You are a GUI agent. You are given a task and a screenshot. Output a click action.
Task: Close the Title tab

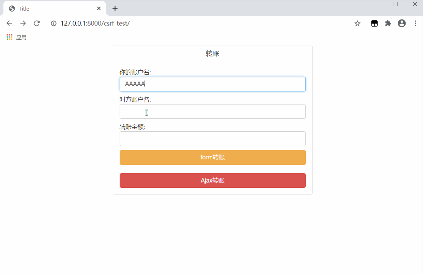coord(99,9)
